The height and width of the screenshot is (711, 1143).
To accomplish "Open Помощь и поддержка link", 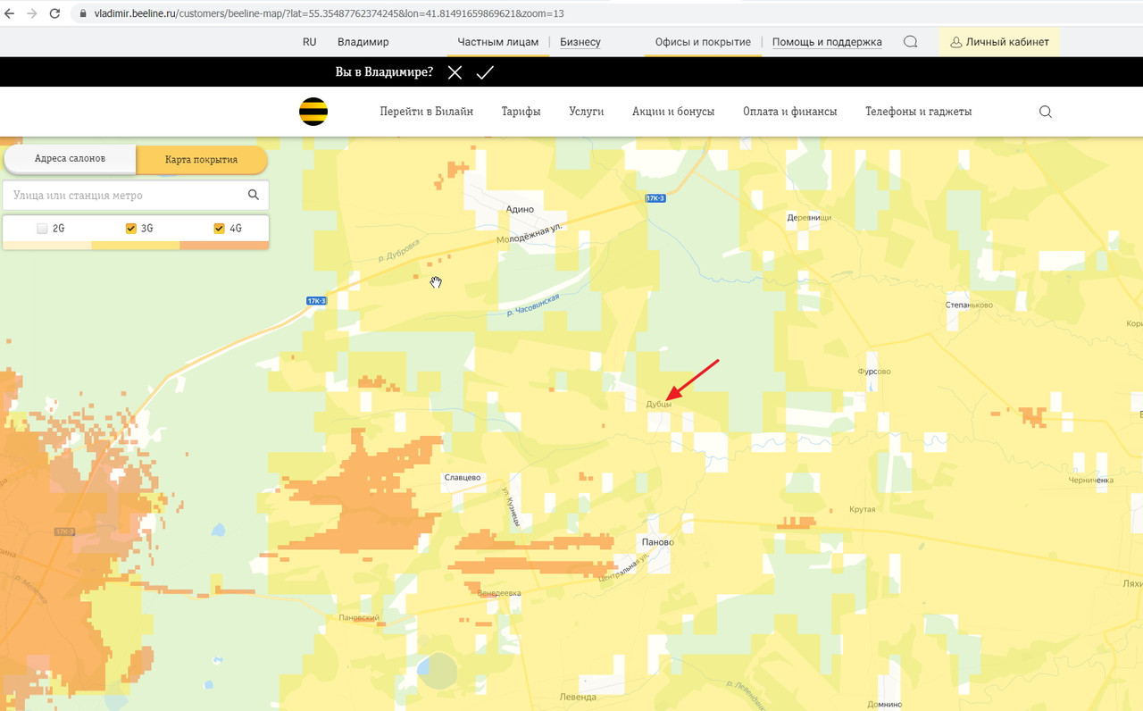I will pyautogui.click(x=827, y=42).
